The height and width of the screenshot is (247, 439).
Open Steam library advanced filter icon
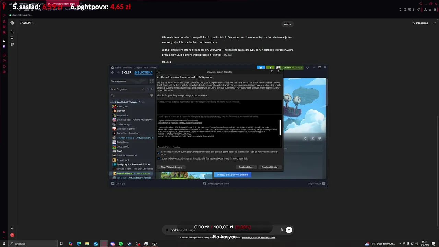pos(152,95)
